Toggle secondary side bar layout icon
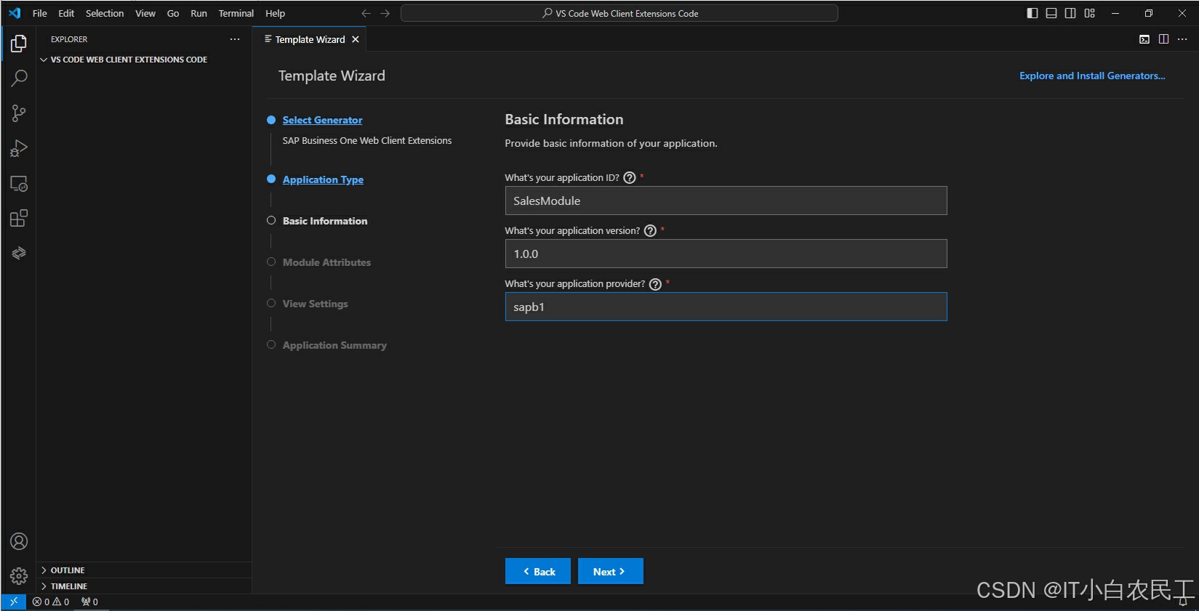 1070,13
